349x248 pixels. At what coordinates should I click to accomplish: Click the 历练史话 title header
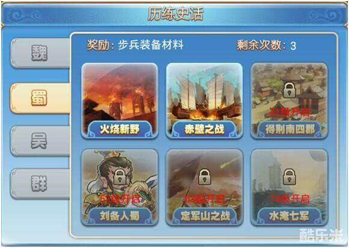coord(175,14)
